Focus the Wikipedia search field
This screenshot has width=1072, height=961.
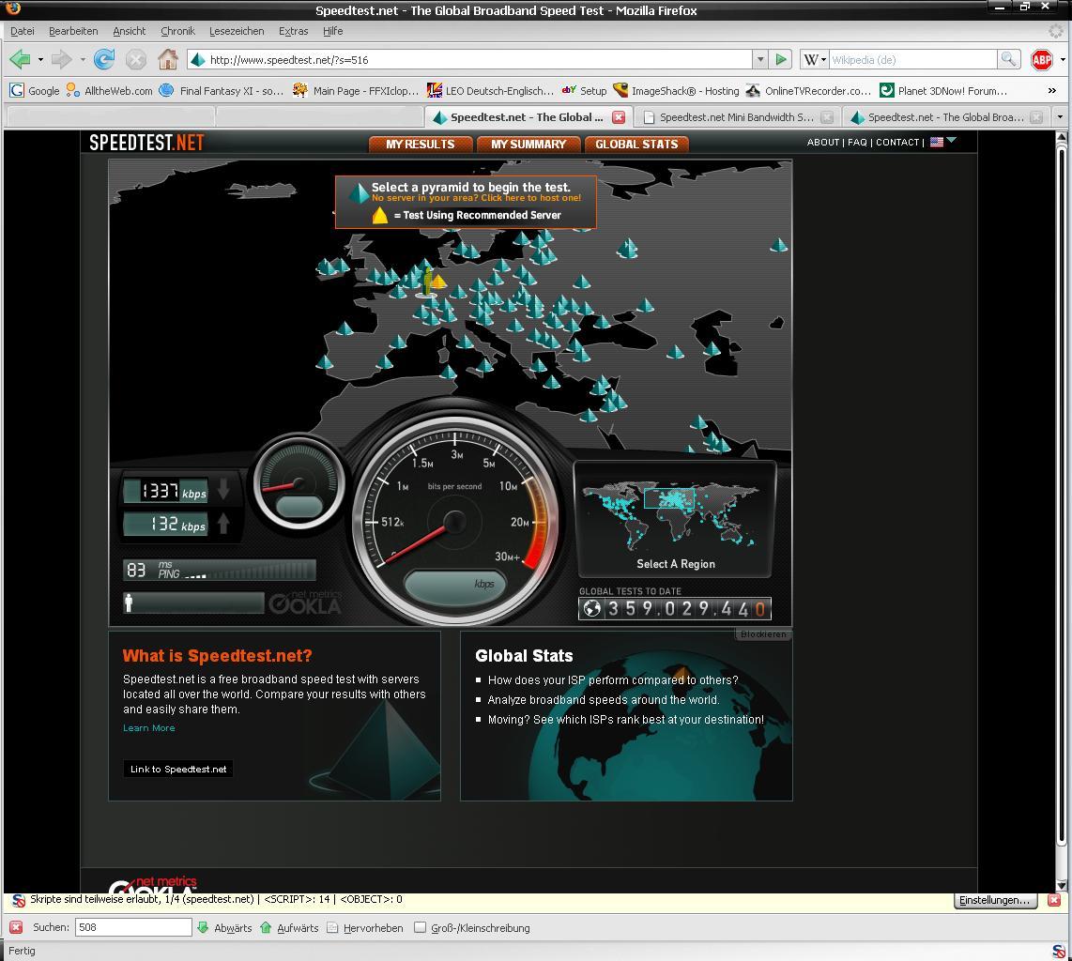[912, 59]
